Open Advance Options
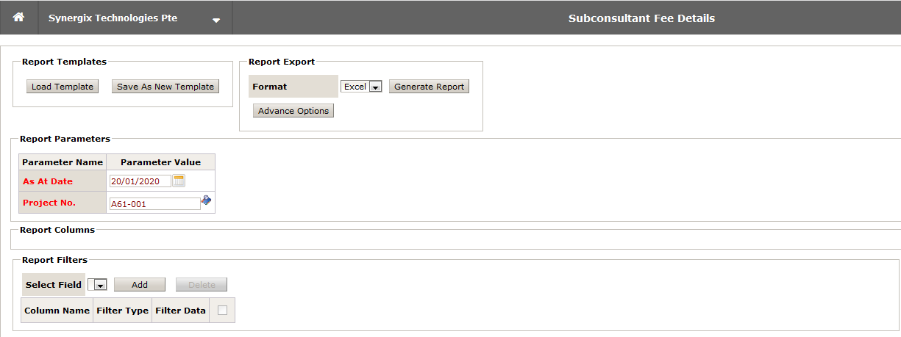Viewport: 901px width, 337px height. 293,111
